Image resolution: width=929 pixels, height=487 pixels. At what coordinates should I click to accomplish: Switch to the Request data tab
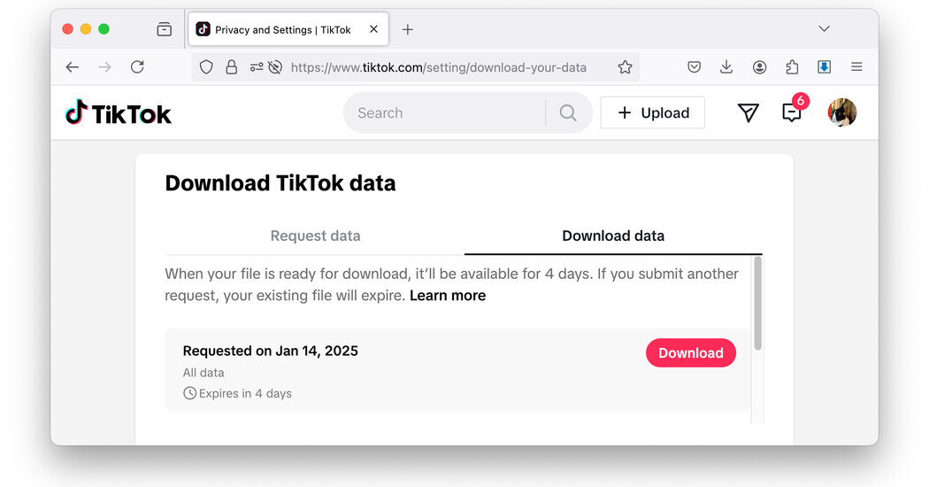click(315, 236)
